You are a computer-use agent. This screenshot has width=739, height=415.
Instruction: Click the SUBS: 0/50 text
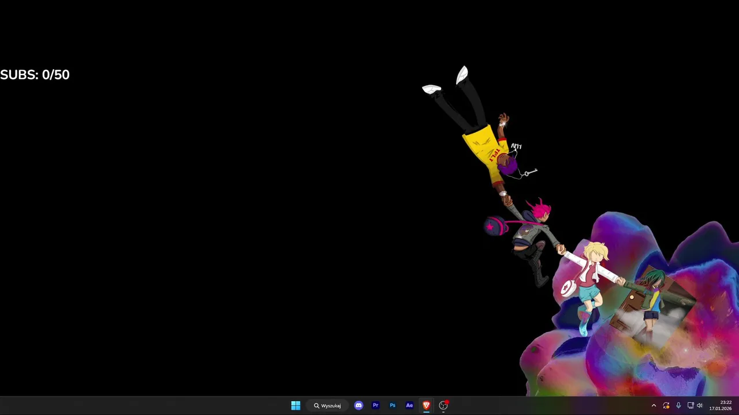35,75
